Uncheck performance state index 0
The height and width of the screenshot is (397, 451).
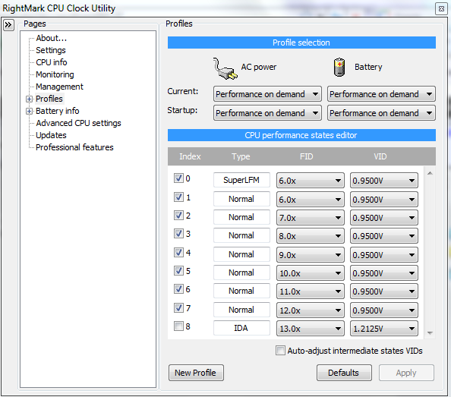click(178, 178)
